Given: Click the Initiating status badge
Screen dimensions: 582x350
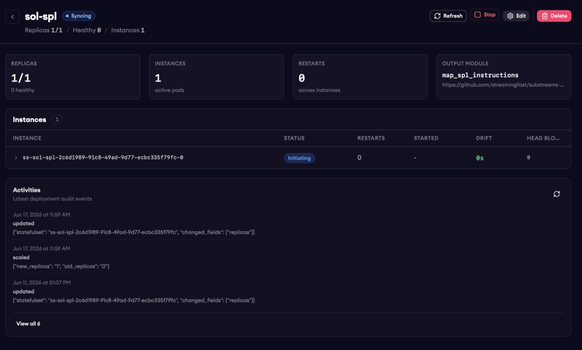Looking at the screenshot, I should pyautogui.click(x=299, y=158).
